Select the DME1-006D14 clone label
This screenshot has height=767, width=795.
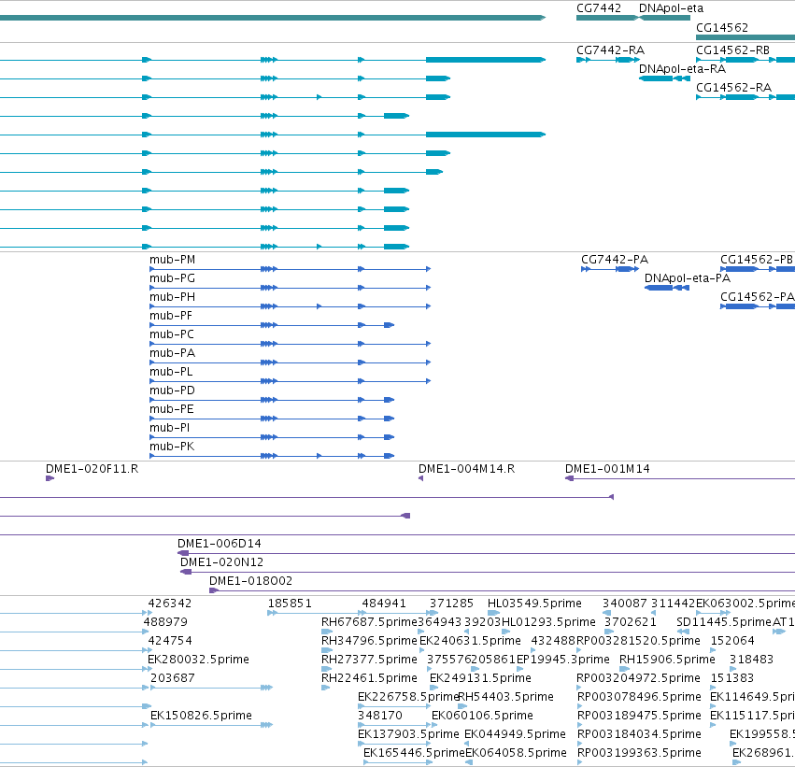tap(220, 544)
